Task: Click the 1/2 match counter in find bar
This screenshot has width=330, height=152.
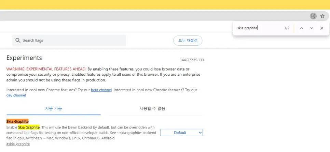Action: (x=287, y=28)
